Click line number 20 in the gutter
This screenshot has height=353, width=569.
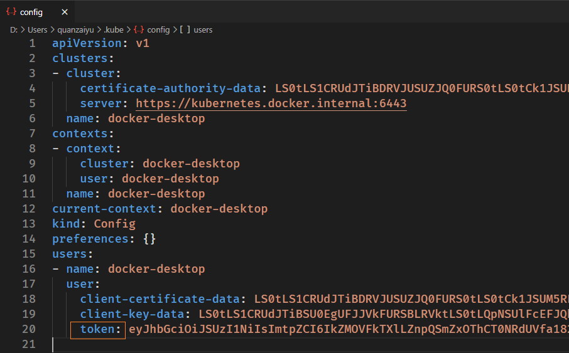(28, 329)
